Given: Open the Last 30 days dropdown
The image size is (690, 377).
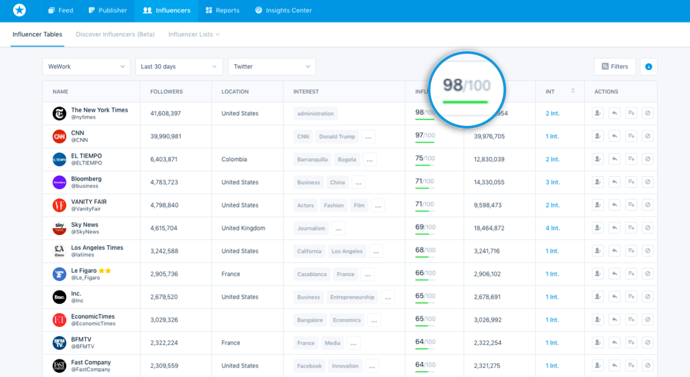Looking at the screenshot, I should click(x=179, y=66).
